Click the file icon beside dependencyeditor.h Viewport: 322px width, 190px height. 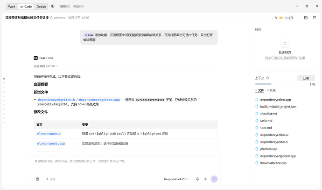pos(257,142)
